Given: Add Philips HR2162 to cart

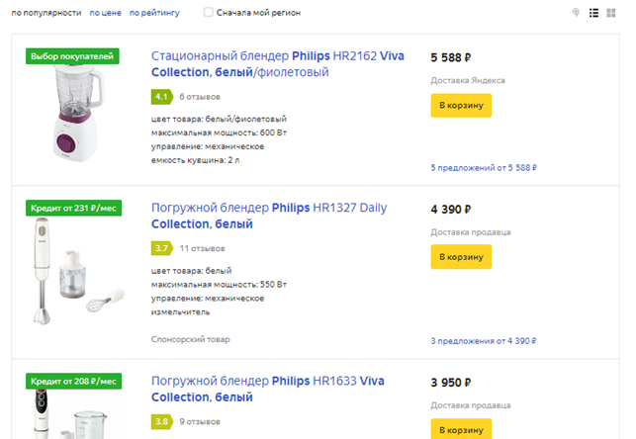Looking at the screenshot, I should (x=461, y=105).
